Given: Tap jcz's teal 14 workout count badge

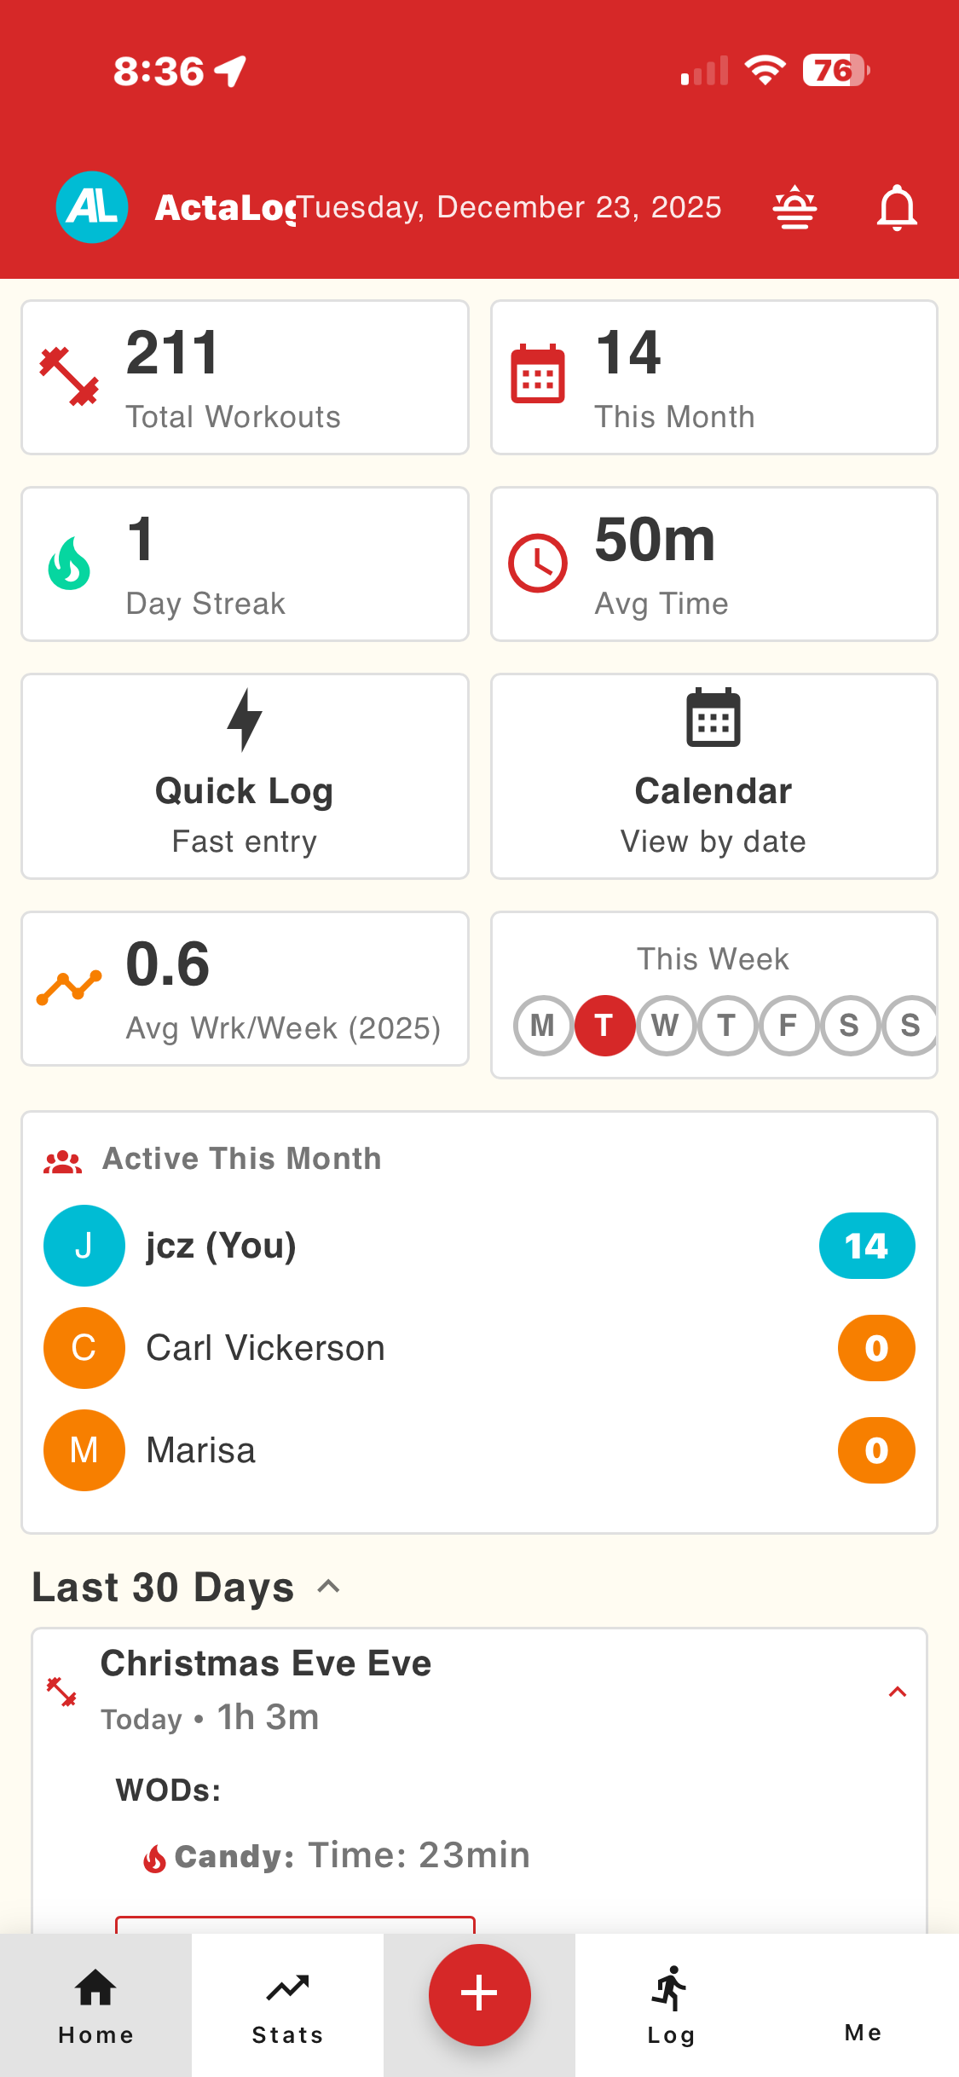Looking at the screenshot, I should 867,1246.
